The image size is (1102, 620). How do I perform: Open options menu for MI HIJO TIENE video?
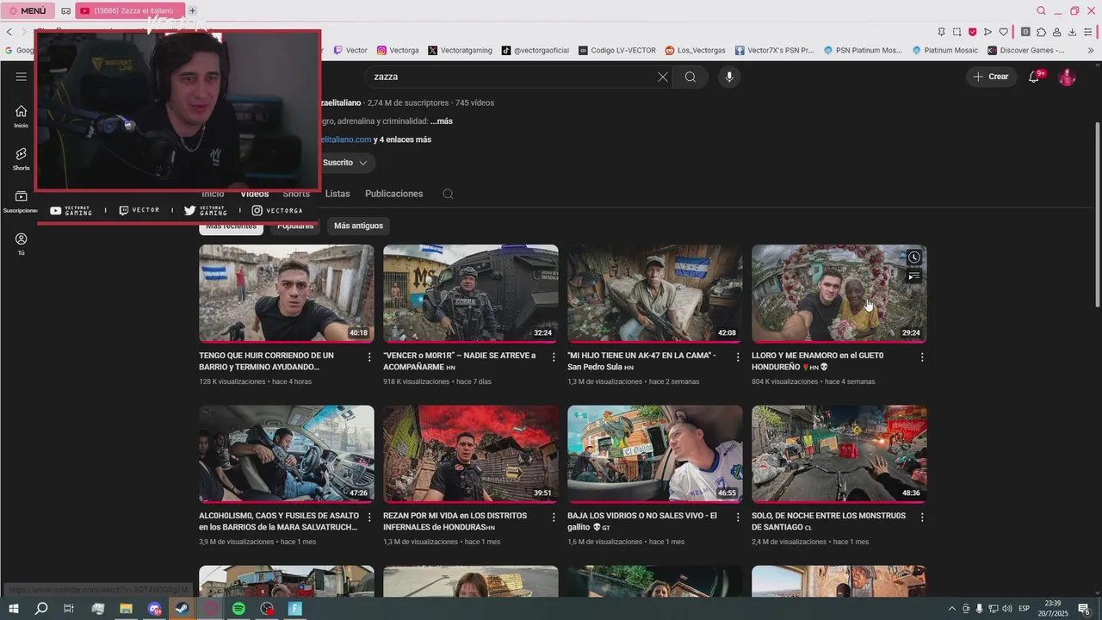point(738,356)
